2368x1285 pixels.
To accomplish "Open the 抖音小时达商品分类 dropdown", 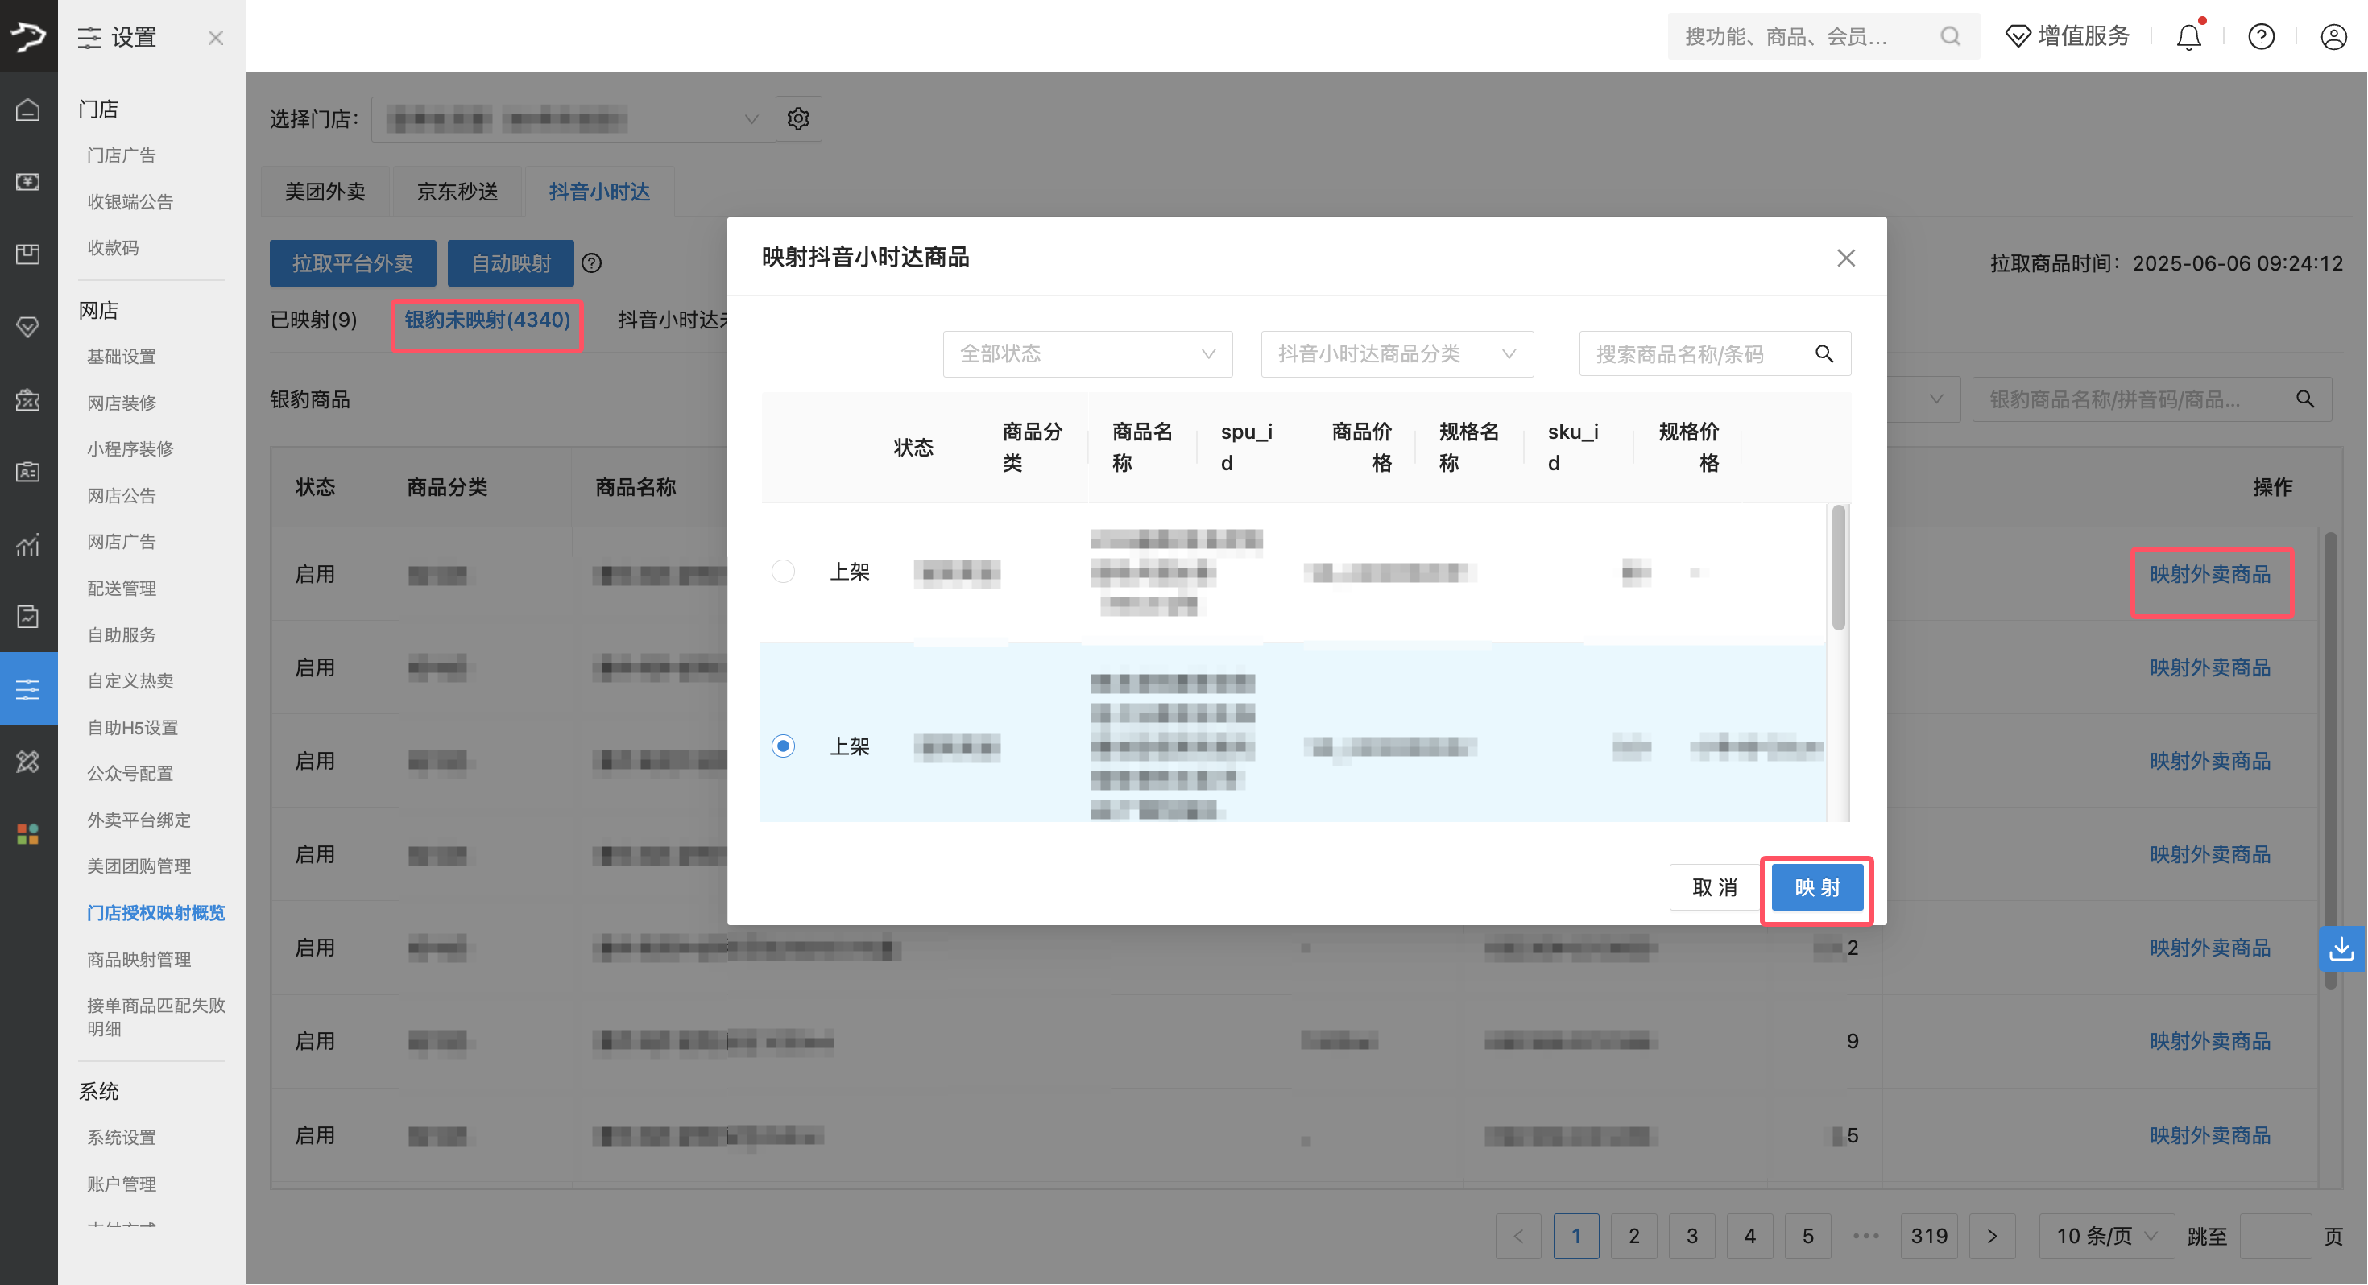I will click(x=1397, y=354).
